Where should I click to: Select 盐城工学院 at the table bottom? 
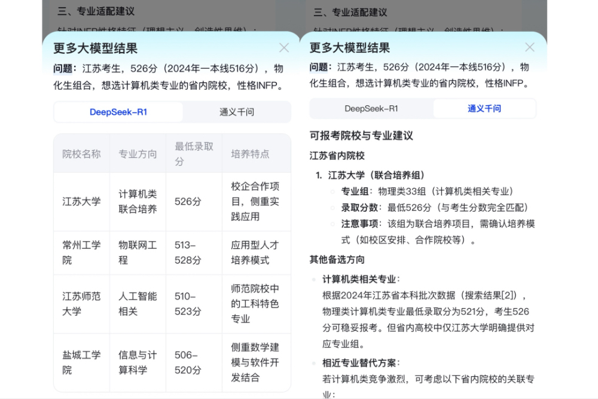[82, 361]
